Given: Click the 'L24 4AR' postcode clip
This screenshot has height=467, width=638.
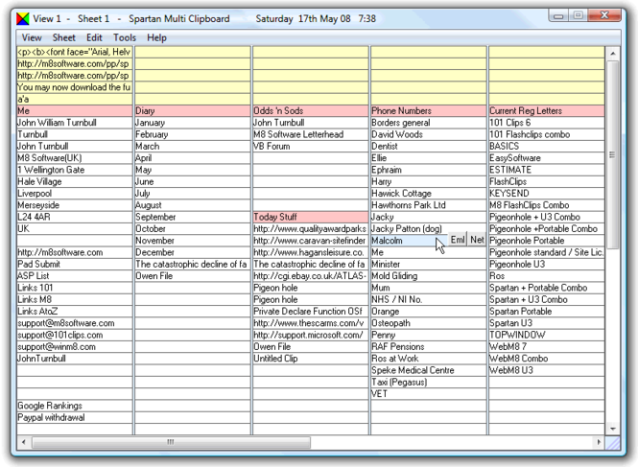Looking at the screenshot, I should tap(75, 217).
